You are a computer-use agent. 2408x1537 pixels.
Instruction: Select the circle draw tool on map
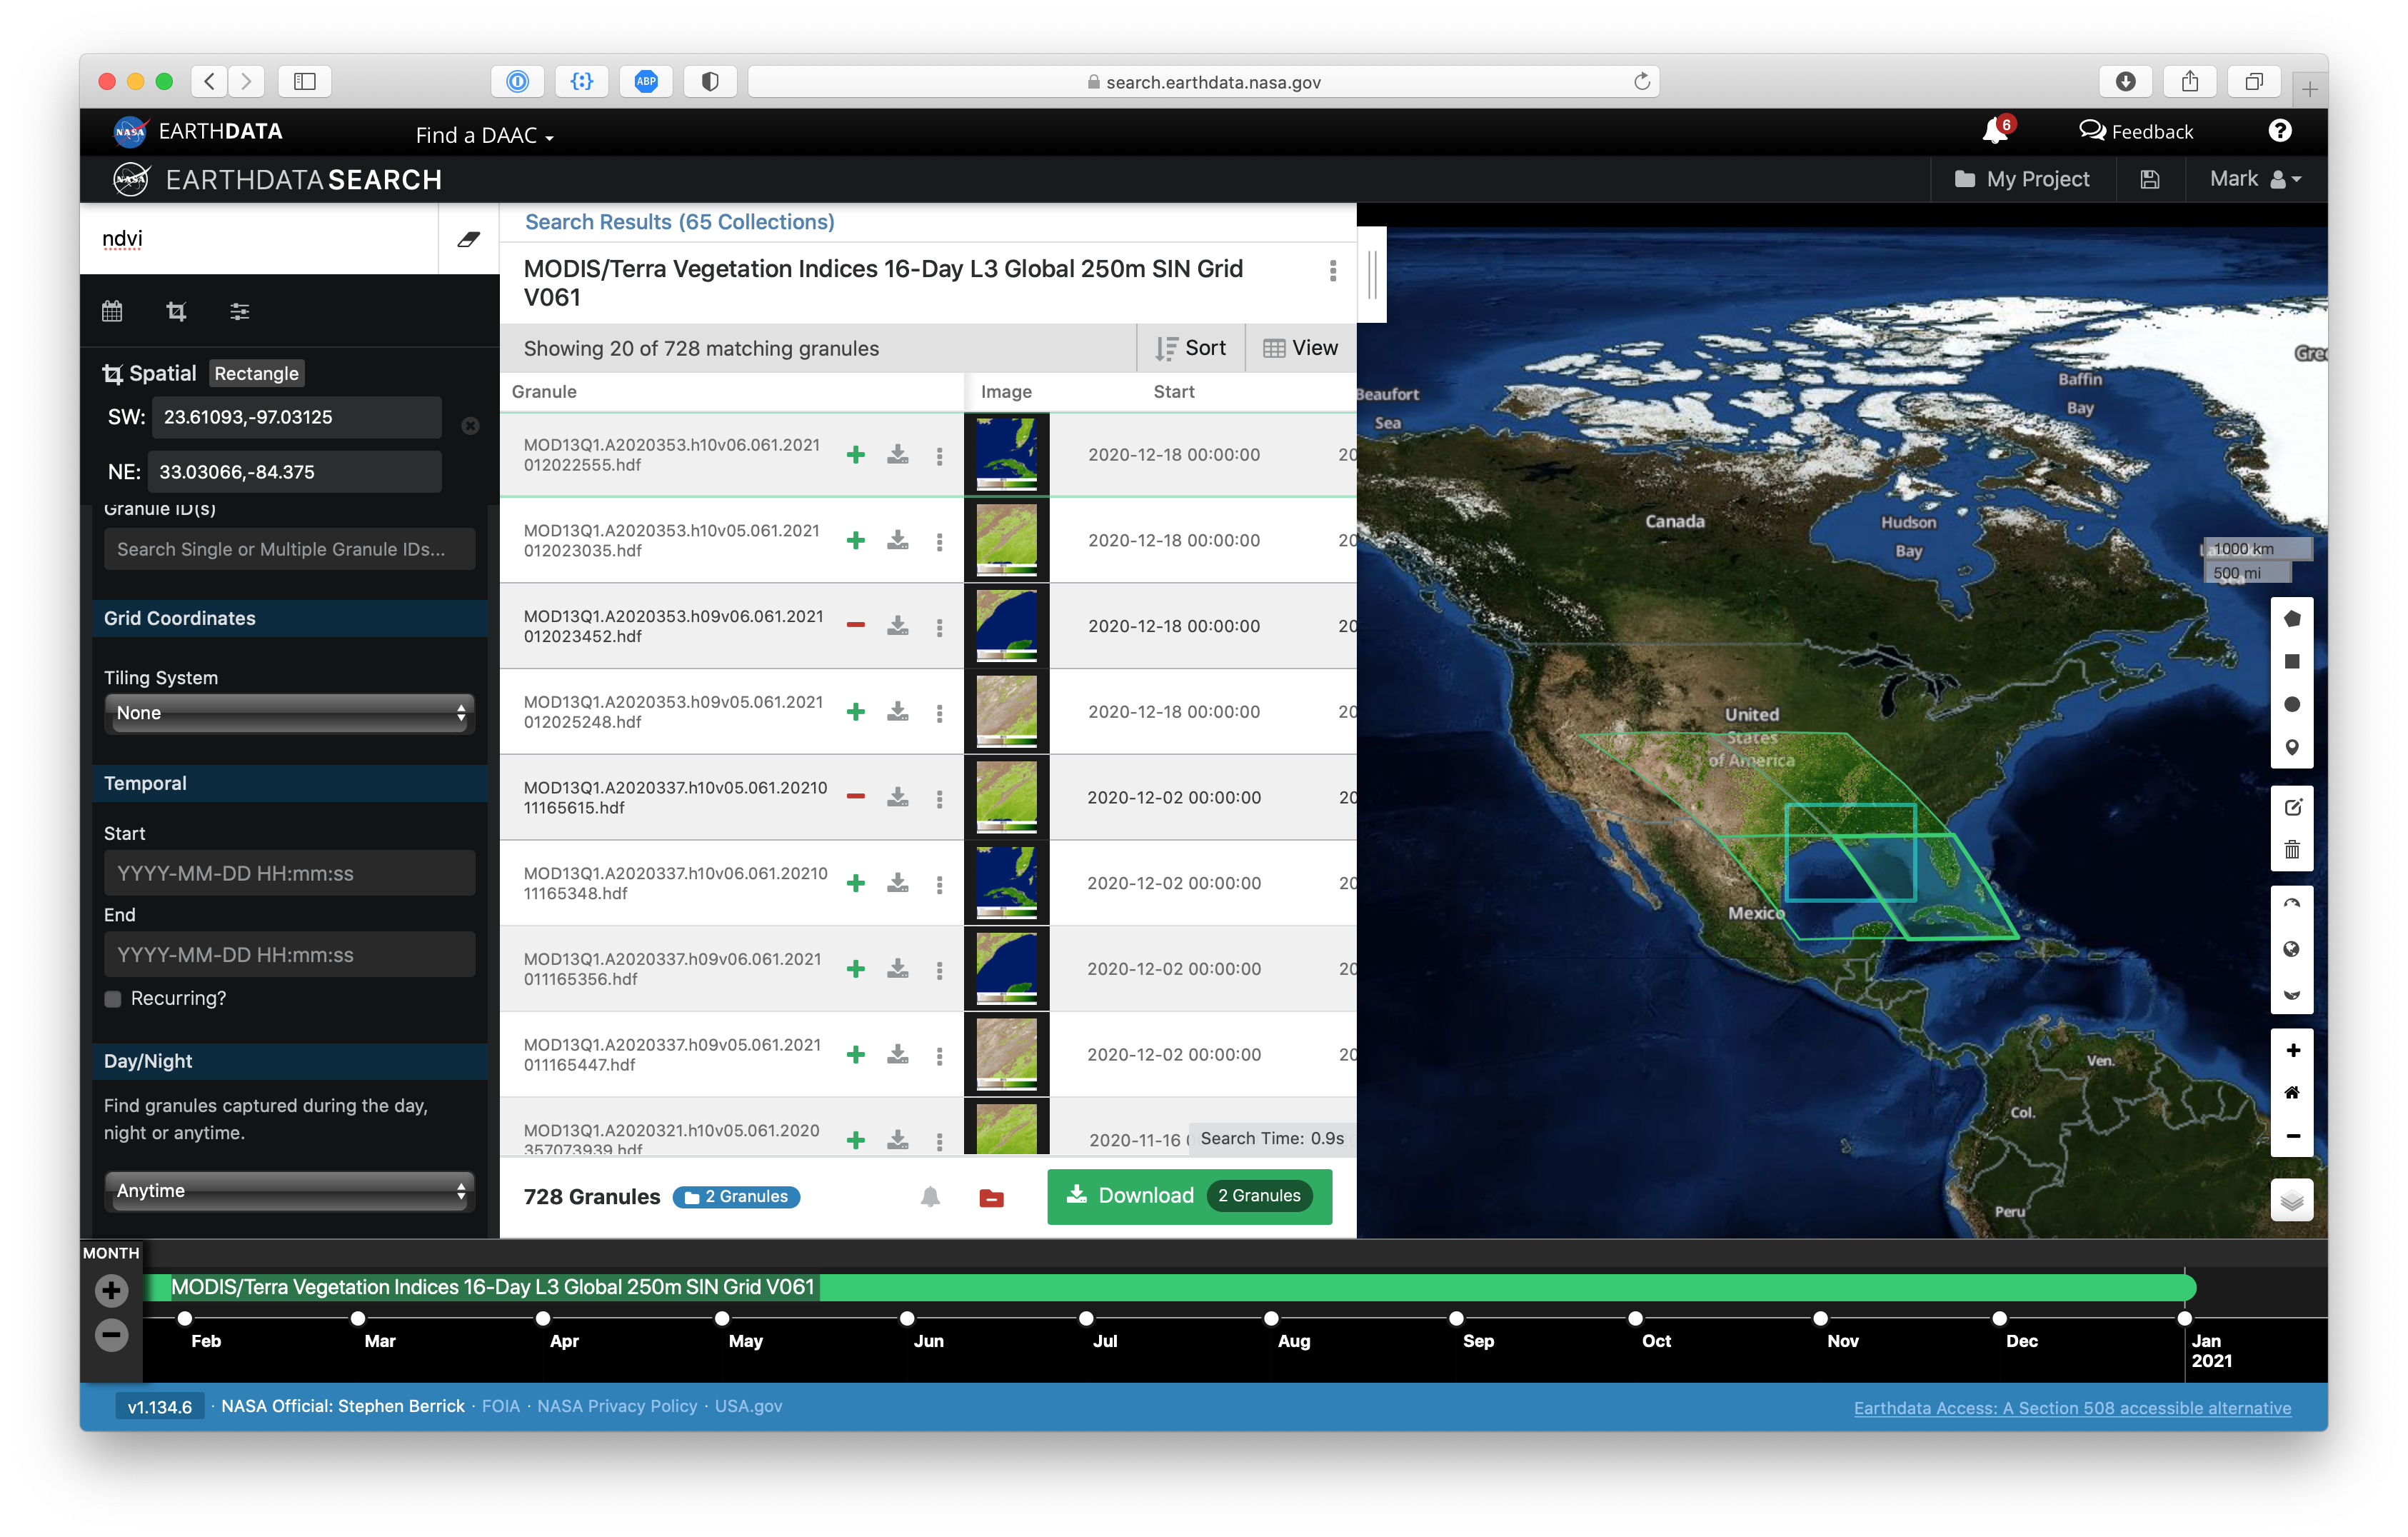tap(2292, 705)
